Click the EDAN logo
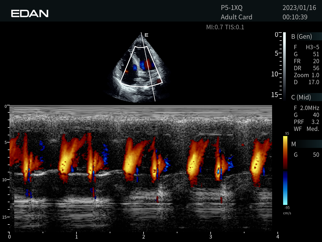This screenshot has width=322, height=242. click(30, 13)
